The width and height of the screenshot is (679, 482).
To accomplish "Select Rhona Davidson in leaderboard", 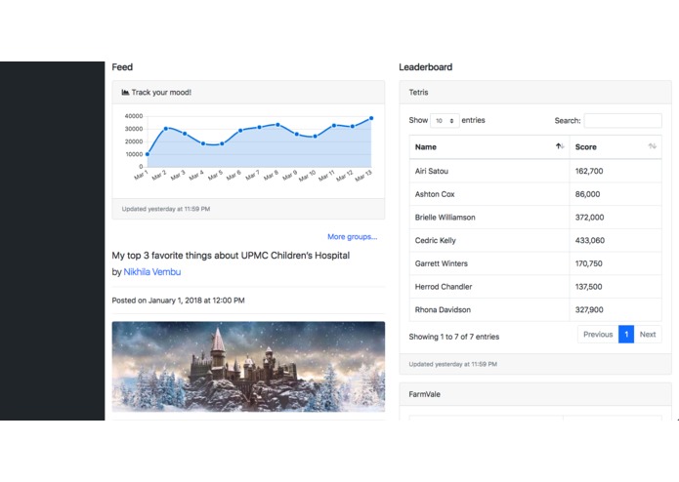I will (x=443, y=310).
